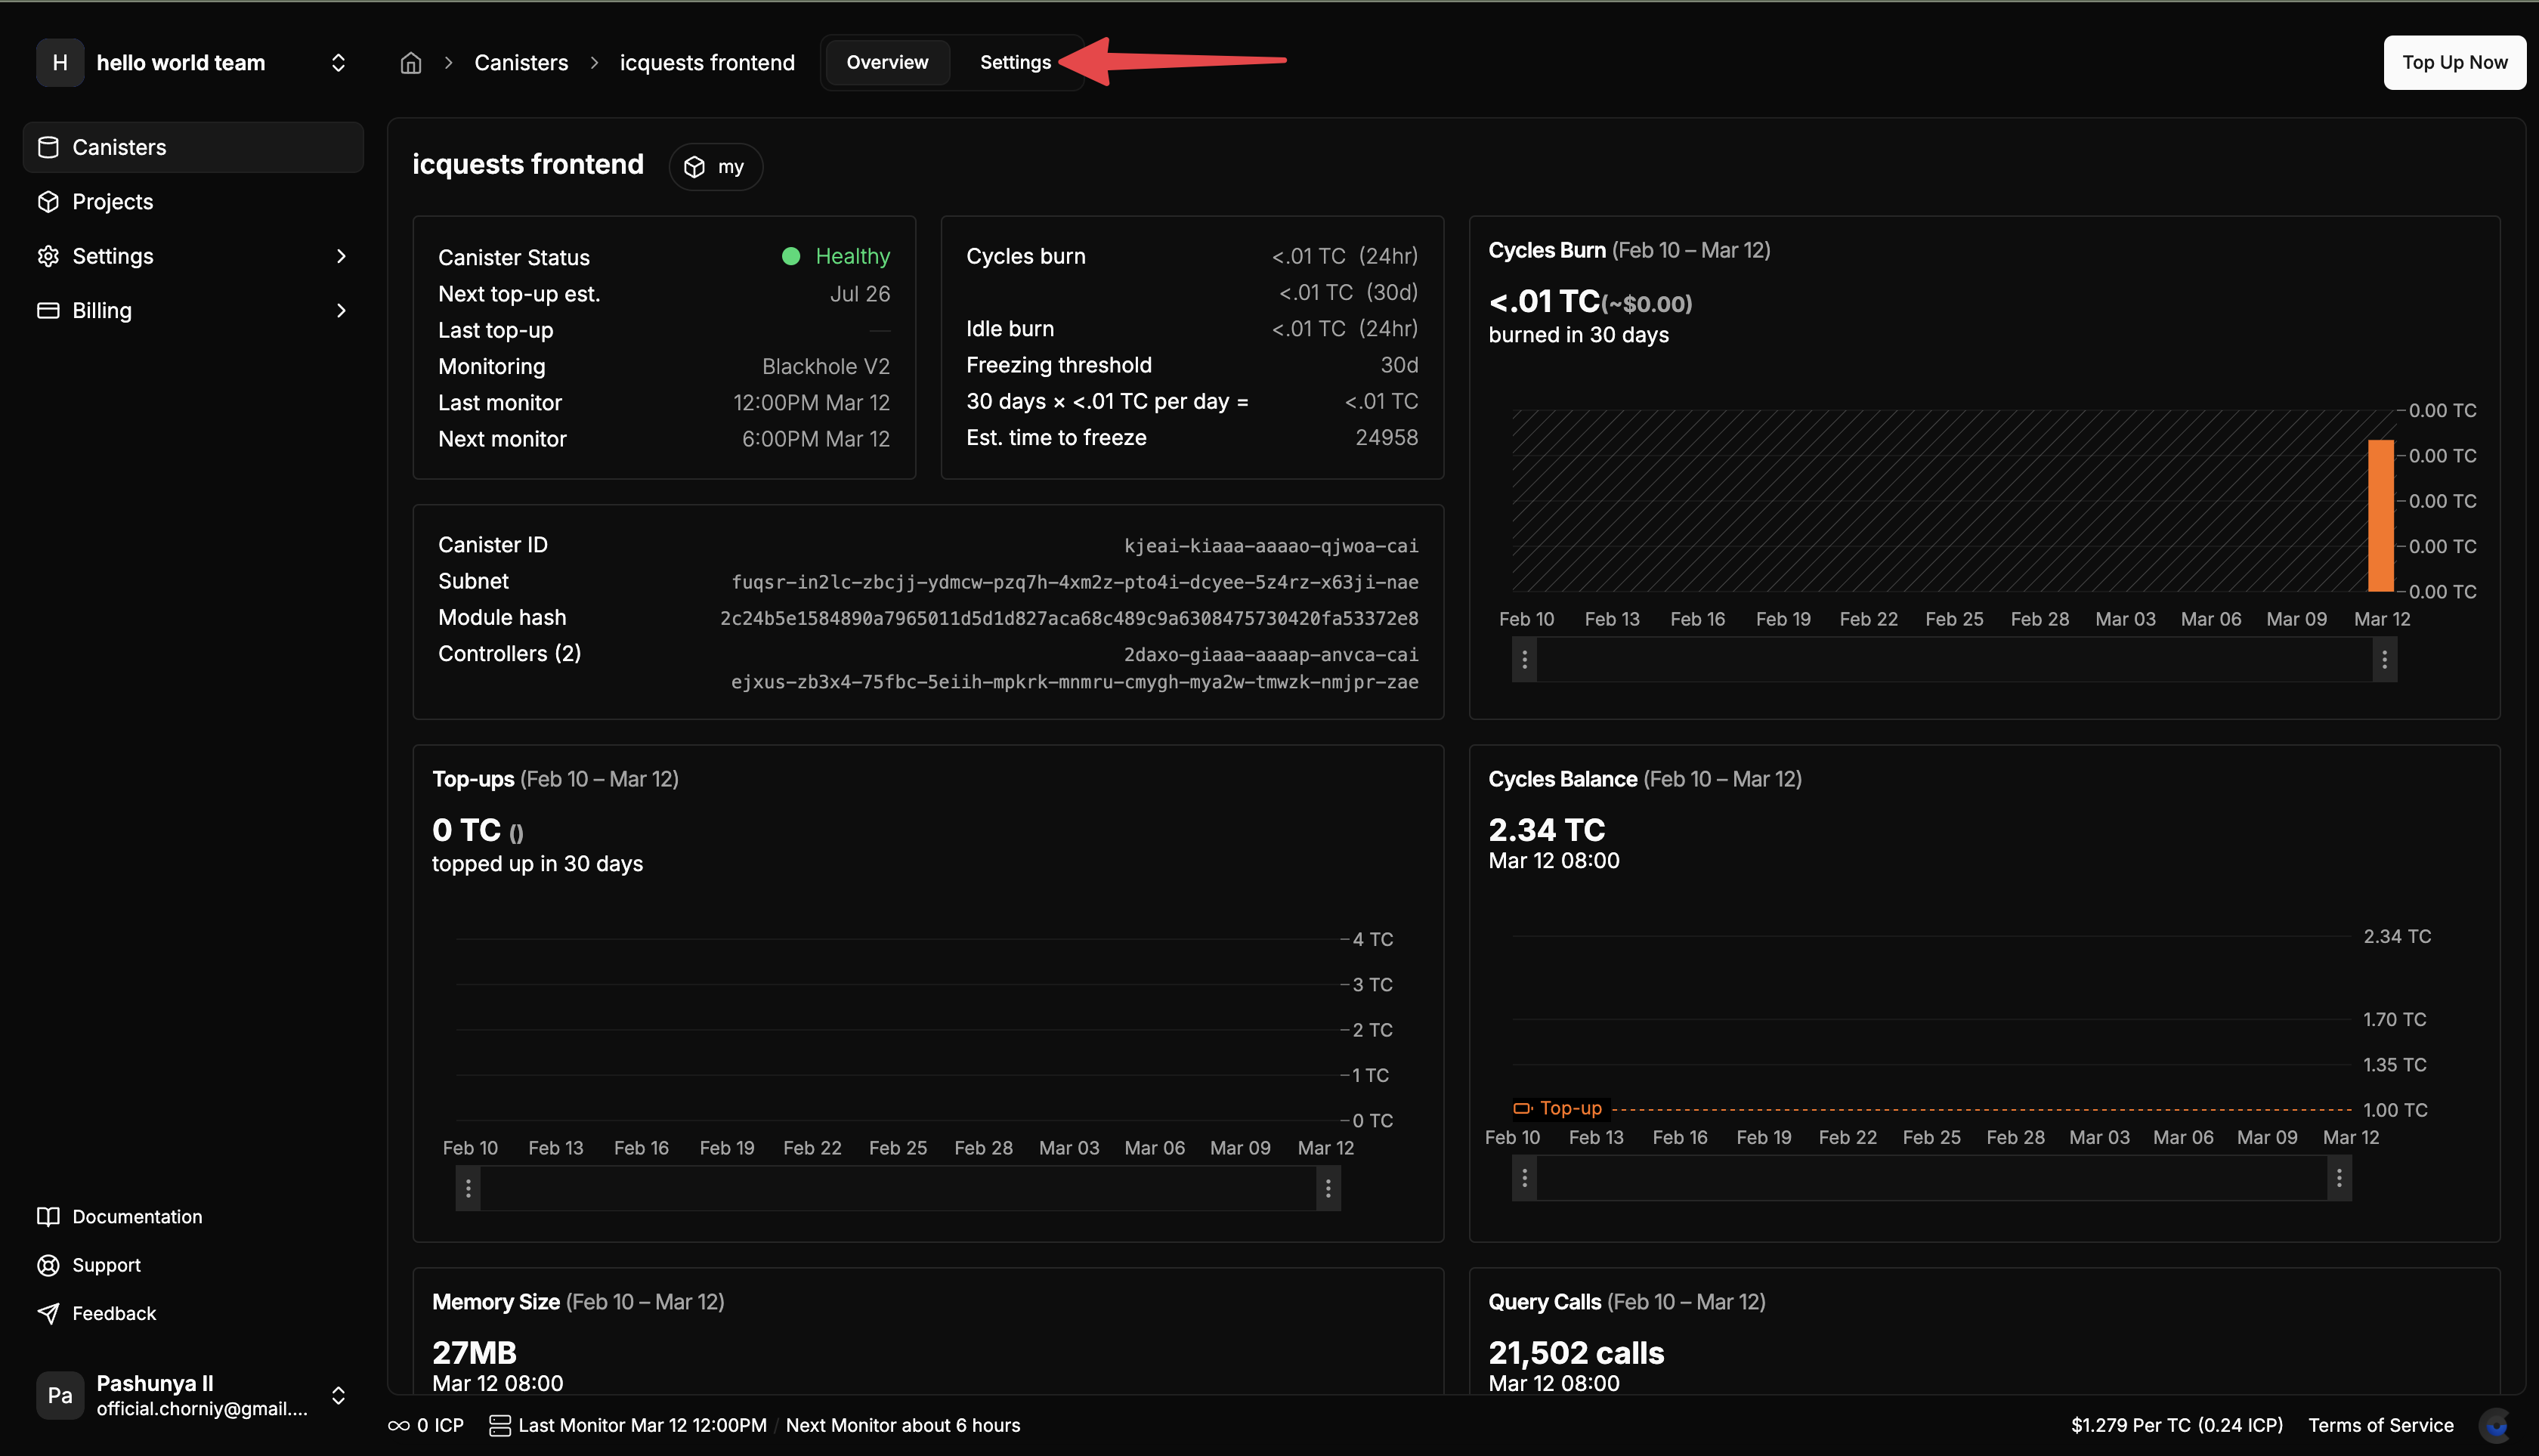This screenshot has width=2539, height=1456.
Task: Open the chat widget in the bottom corner
Action: 2496,1424
